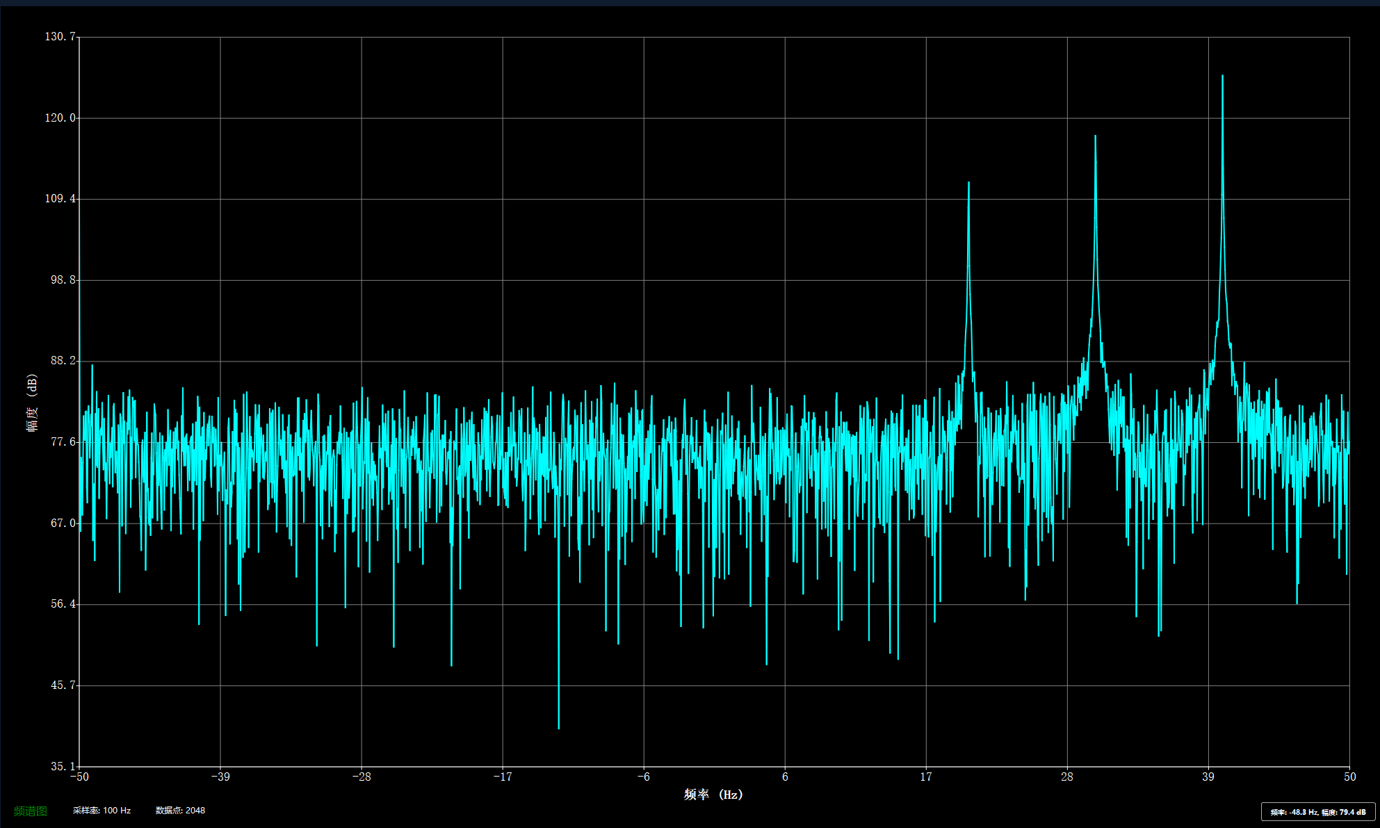This screenshot has width=1380, height=828.
Task: Click the x-axis tick label -17
Action: (503, 777)
